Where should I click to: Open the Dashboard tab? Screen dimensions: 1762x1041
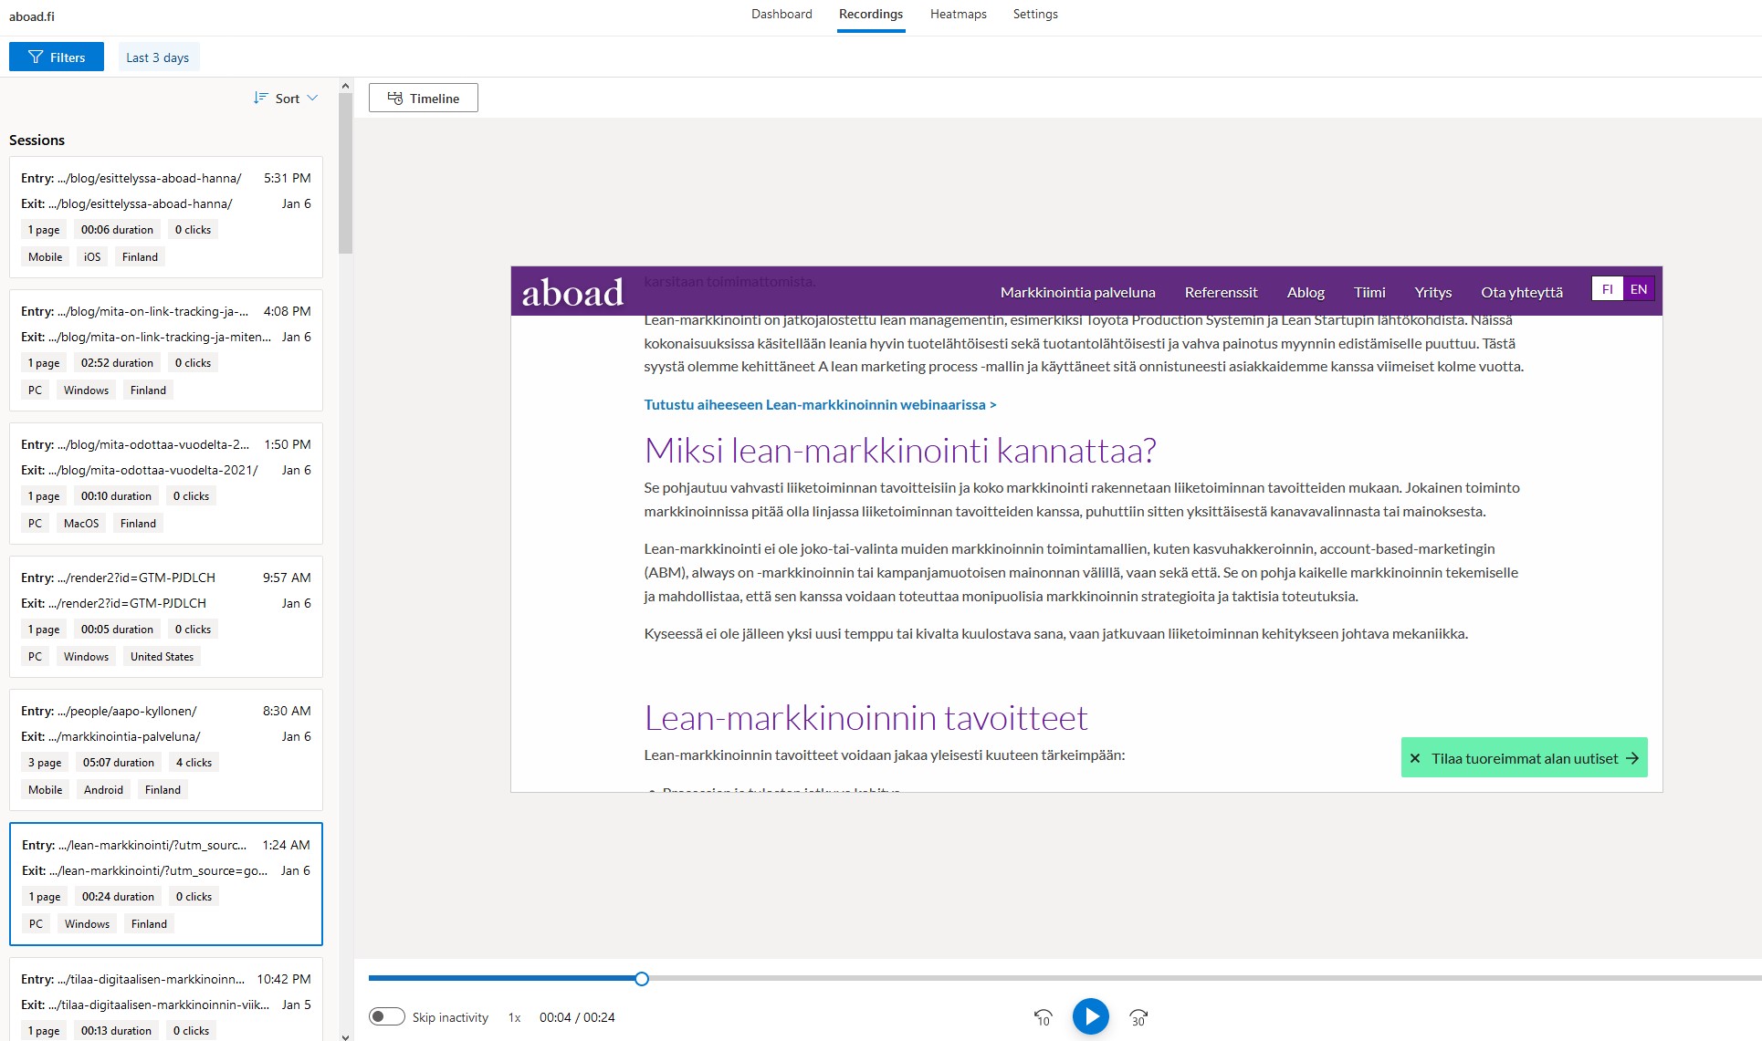(x=781, y=15)
